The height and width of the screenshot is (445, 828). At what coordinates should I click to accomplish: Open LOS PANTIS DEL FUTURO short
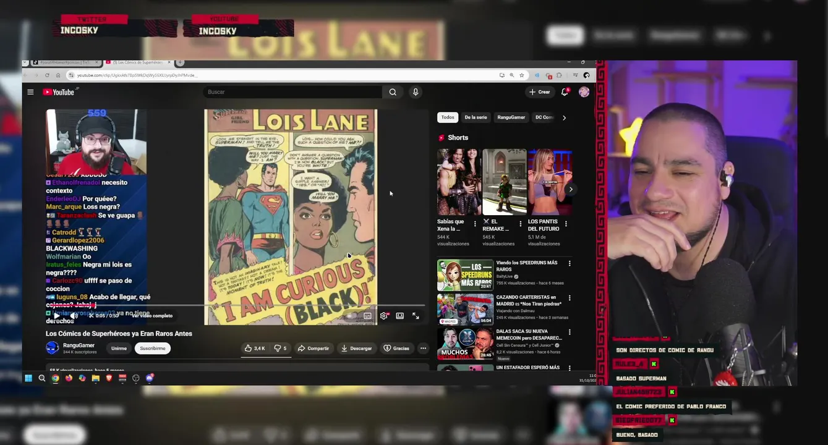(x=550, y=182)
